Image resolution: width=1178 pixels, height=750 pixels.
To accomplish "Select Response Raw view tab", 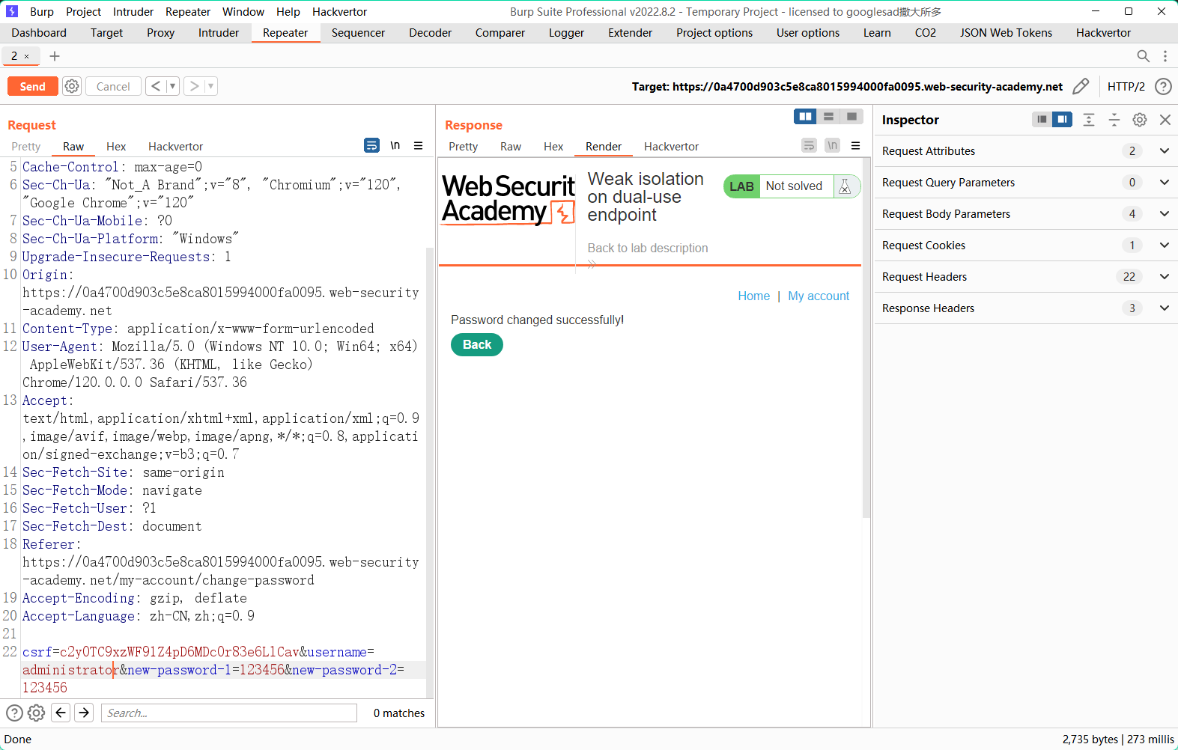I will point(511,147).
